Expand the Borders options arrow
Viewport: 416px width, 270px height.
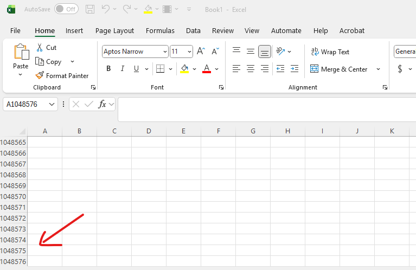coord(171,69)
